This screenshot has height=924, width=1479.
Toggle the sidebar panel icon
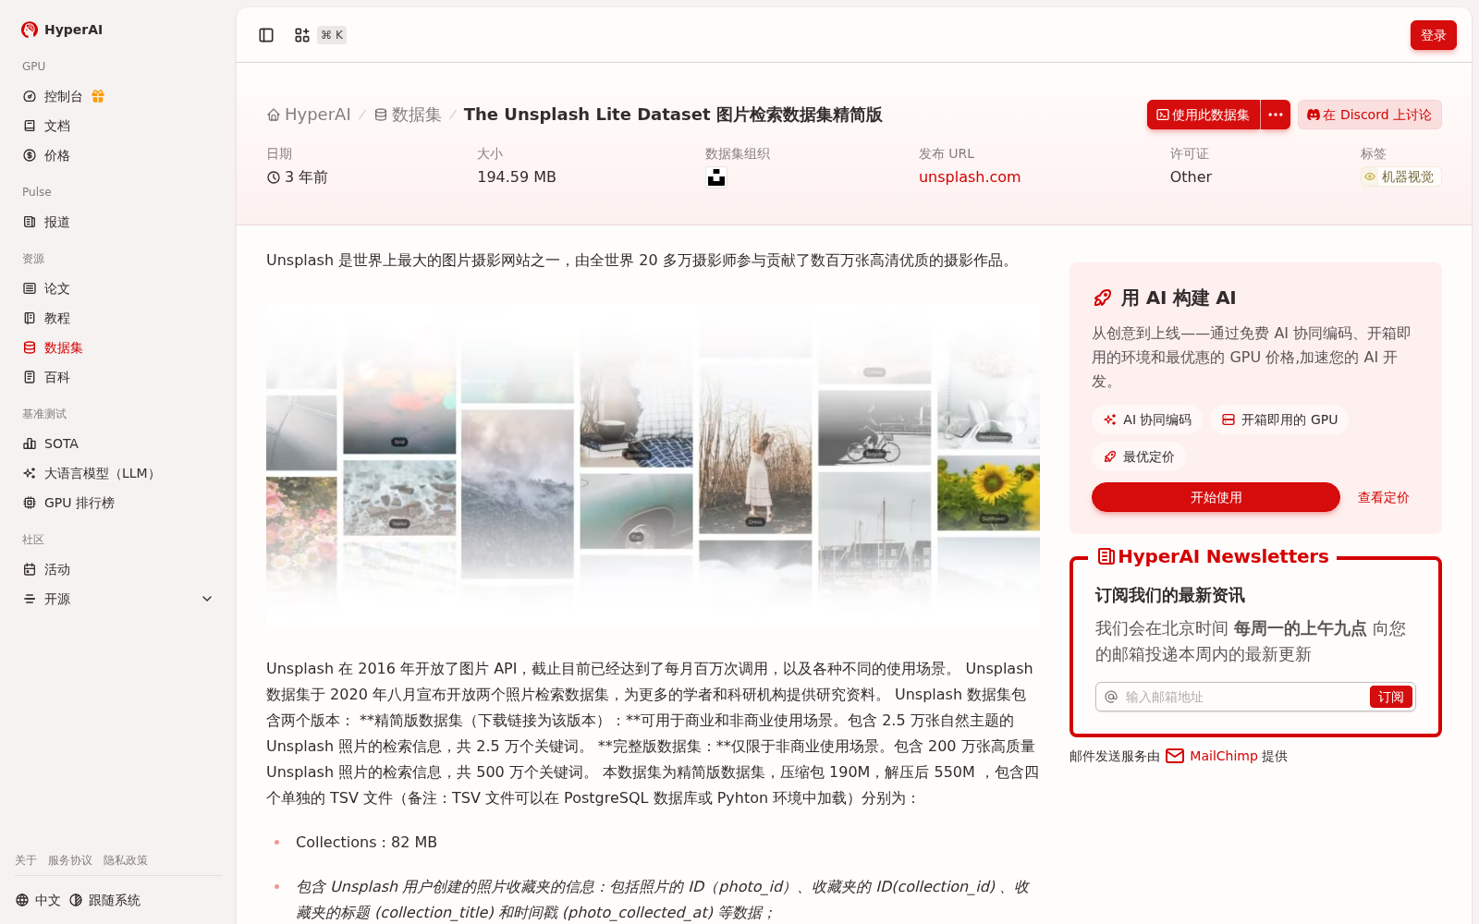point(266,35)
